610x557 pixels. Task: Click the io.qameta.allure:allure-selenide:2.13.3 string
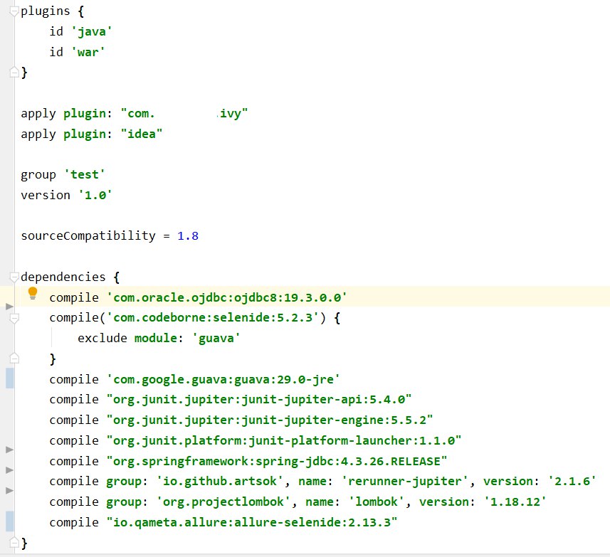[252, 523]
